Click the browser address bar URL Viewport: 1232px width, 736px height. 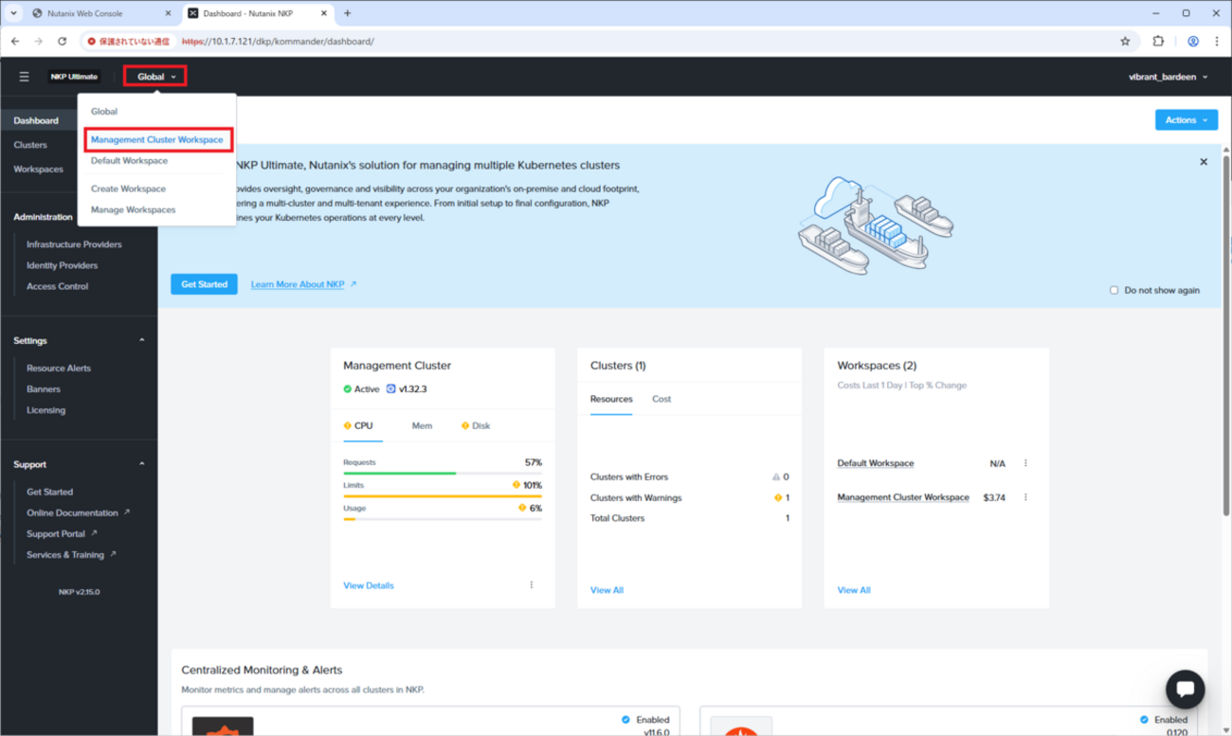(279, 42)
